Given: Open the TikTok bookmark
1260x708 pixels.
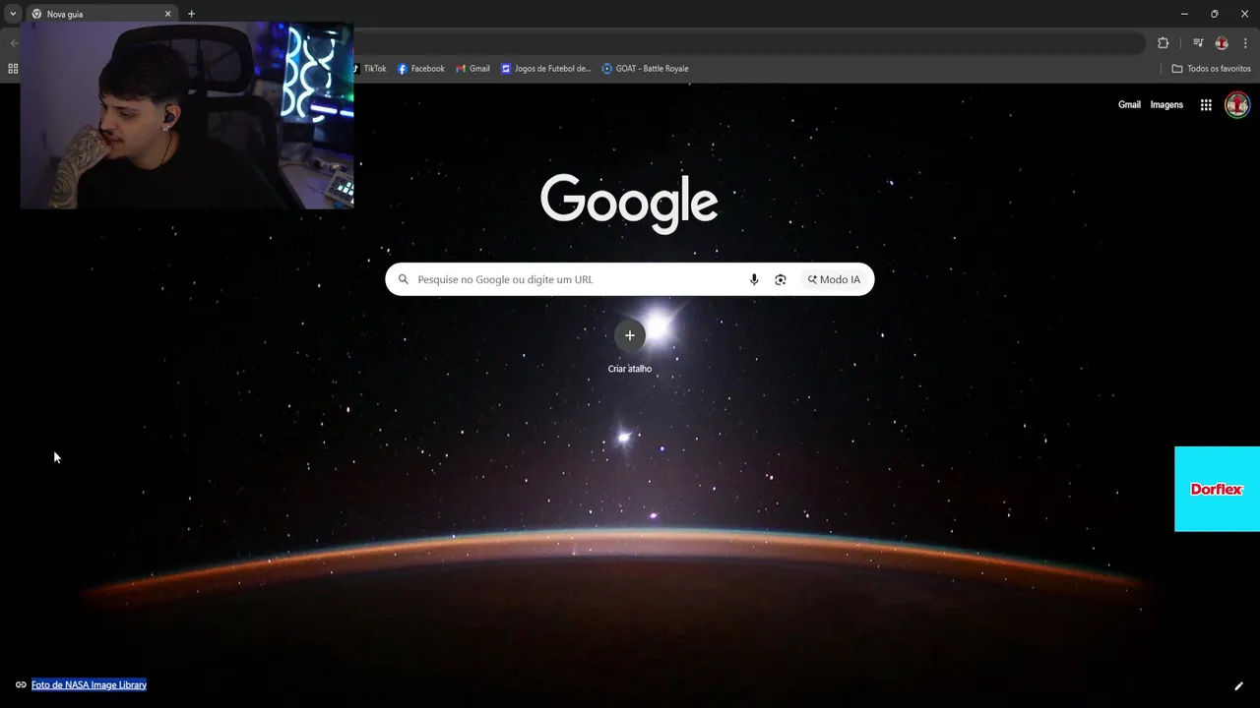Looking at the screenshot, I should pyautogui.click(x=370, y=69).
